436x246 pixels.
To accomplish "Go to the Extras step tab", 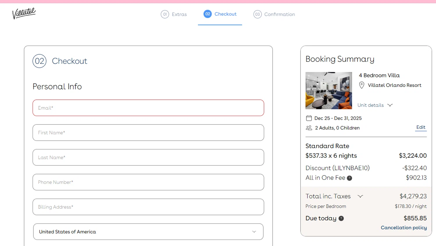I will 174,14.
